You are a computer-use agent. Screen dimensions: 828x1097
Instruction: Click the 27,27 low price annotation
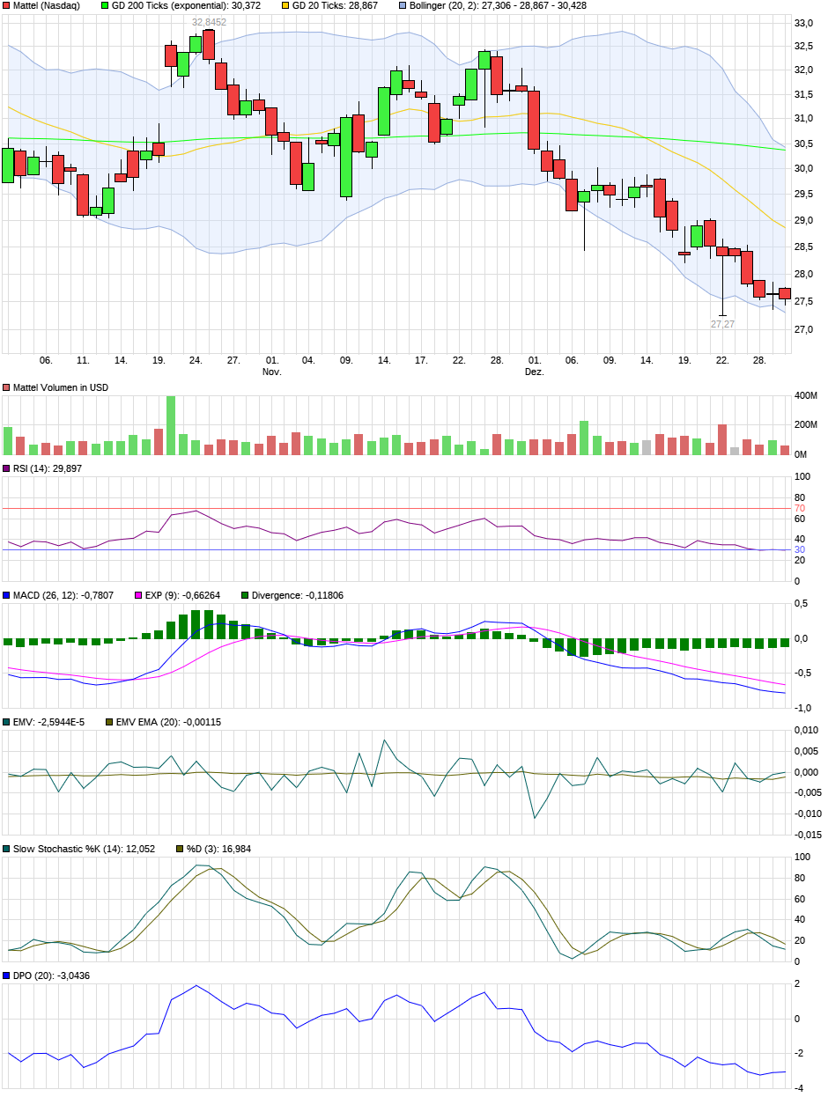[722, 324]
